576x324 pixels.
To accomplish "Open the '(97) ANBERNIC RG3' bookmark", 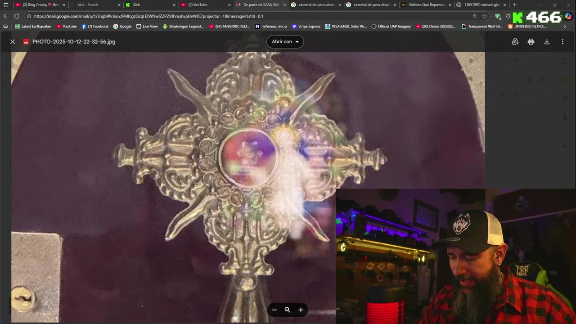I will tap(229, 26).
